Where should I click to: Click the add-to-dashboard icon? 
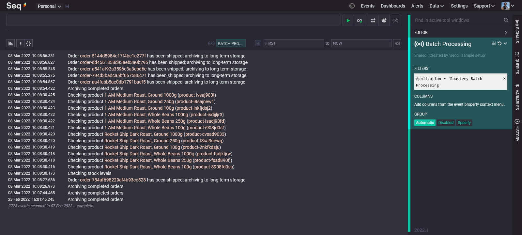[x=373, y=21]
